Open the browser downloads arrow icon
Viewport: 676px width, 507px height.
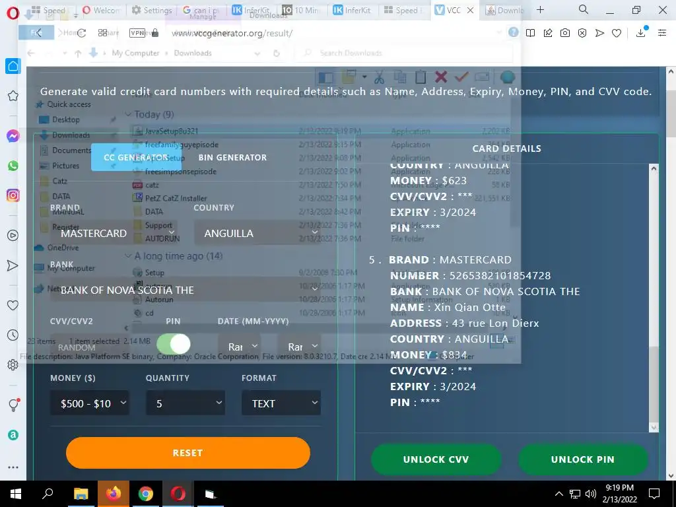coord(640,33)
